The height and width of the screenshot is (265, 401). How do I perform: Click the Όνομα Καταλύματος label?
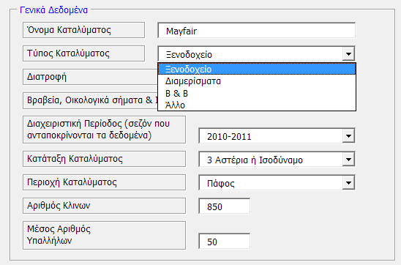tap(83, 30)
